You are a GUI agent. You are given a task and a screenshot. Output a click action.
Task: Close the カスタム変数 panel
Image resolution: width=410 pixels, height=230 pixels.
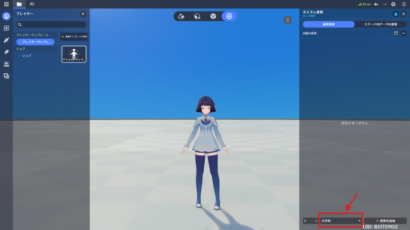tap(404, 14)
